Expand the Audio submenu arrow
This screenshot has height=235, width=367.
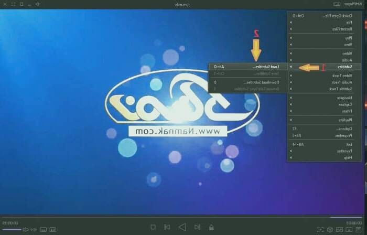(x=290, y=60)
